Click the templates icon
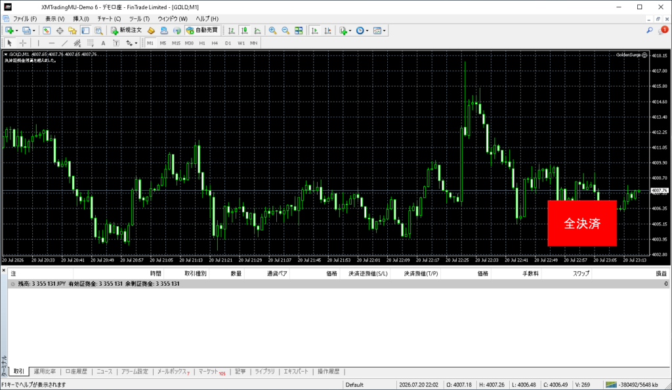Image resolution: width=672 pixels, height=390 pixels. [377, 30]
